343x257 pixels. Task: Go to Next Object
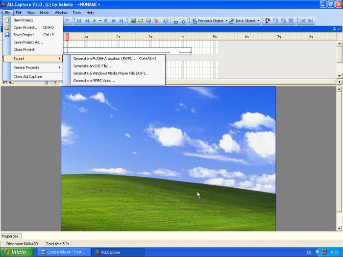[x=243, y=21]
